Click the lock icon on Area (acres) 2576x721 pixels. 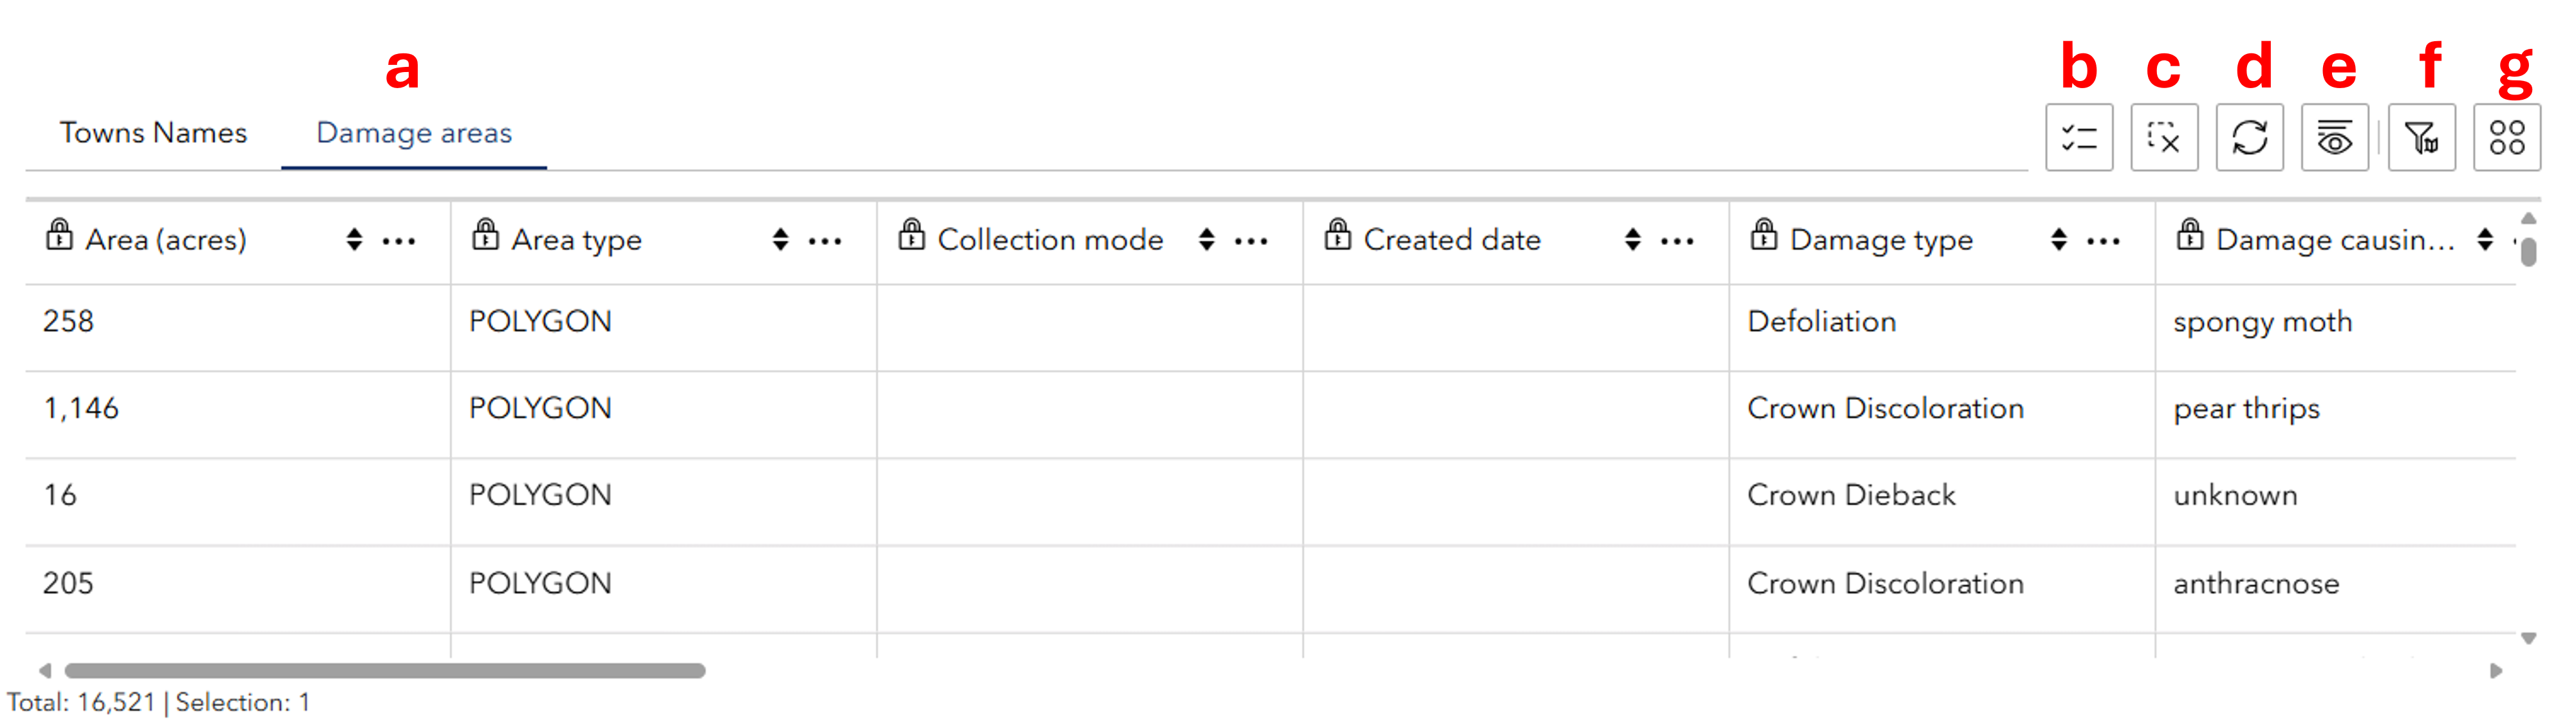click(59, 235)
